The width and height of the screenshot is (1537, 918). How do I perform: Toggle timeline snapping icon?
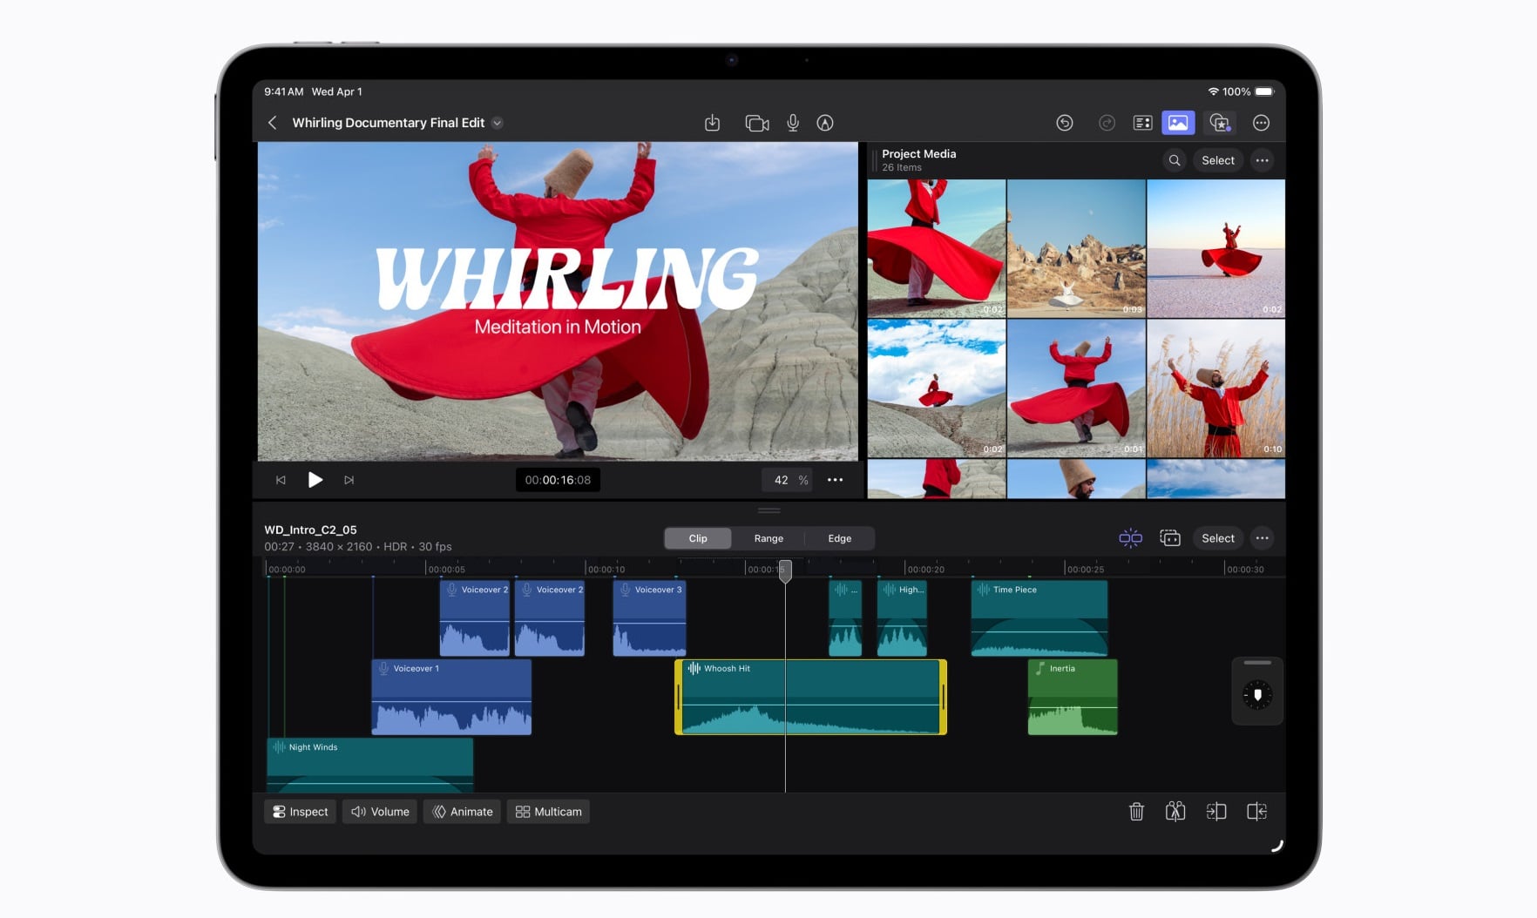point(1130,538)
